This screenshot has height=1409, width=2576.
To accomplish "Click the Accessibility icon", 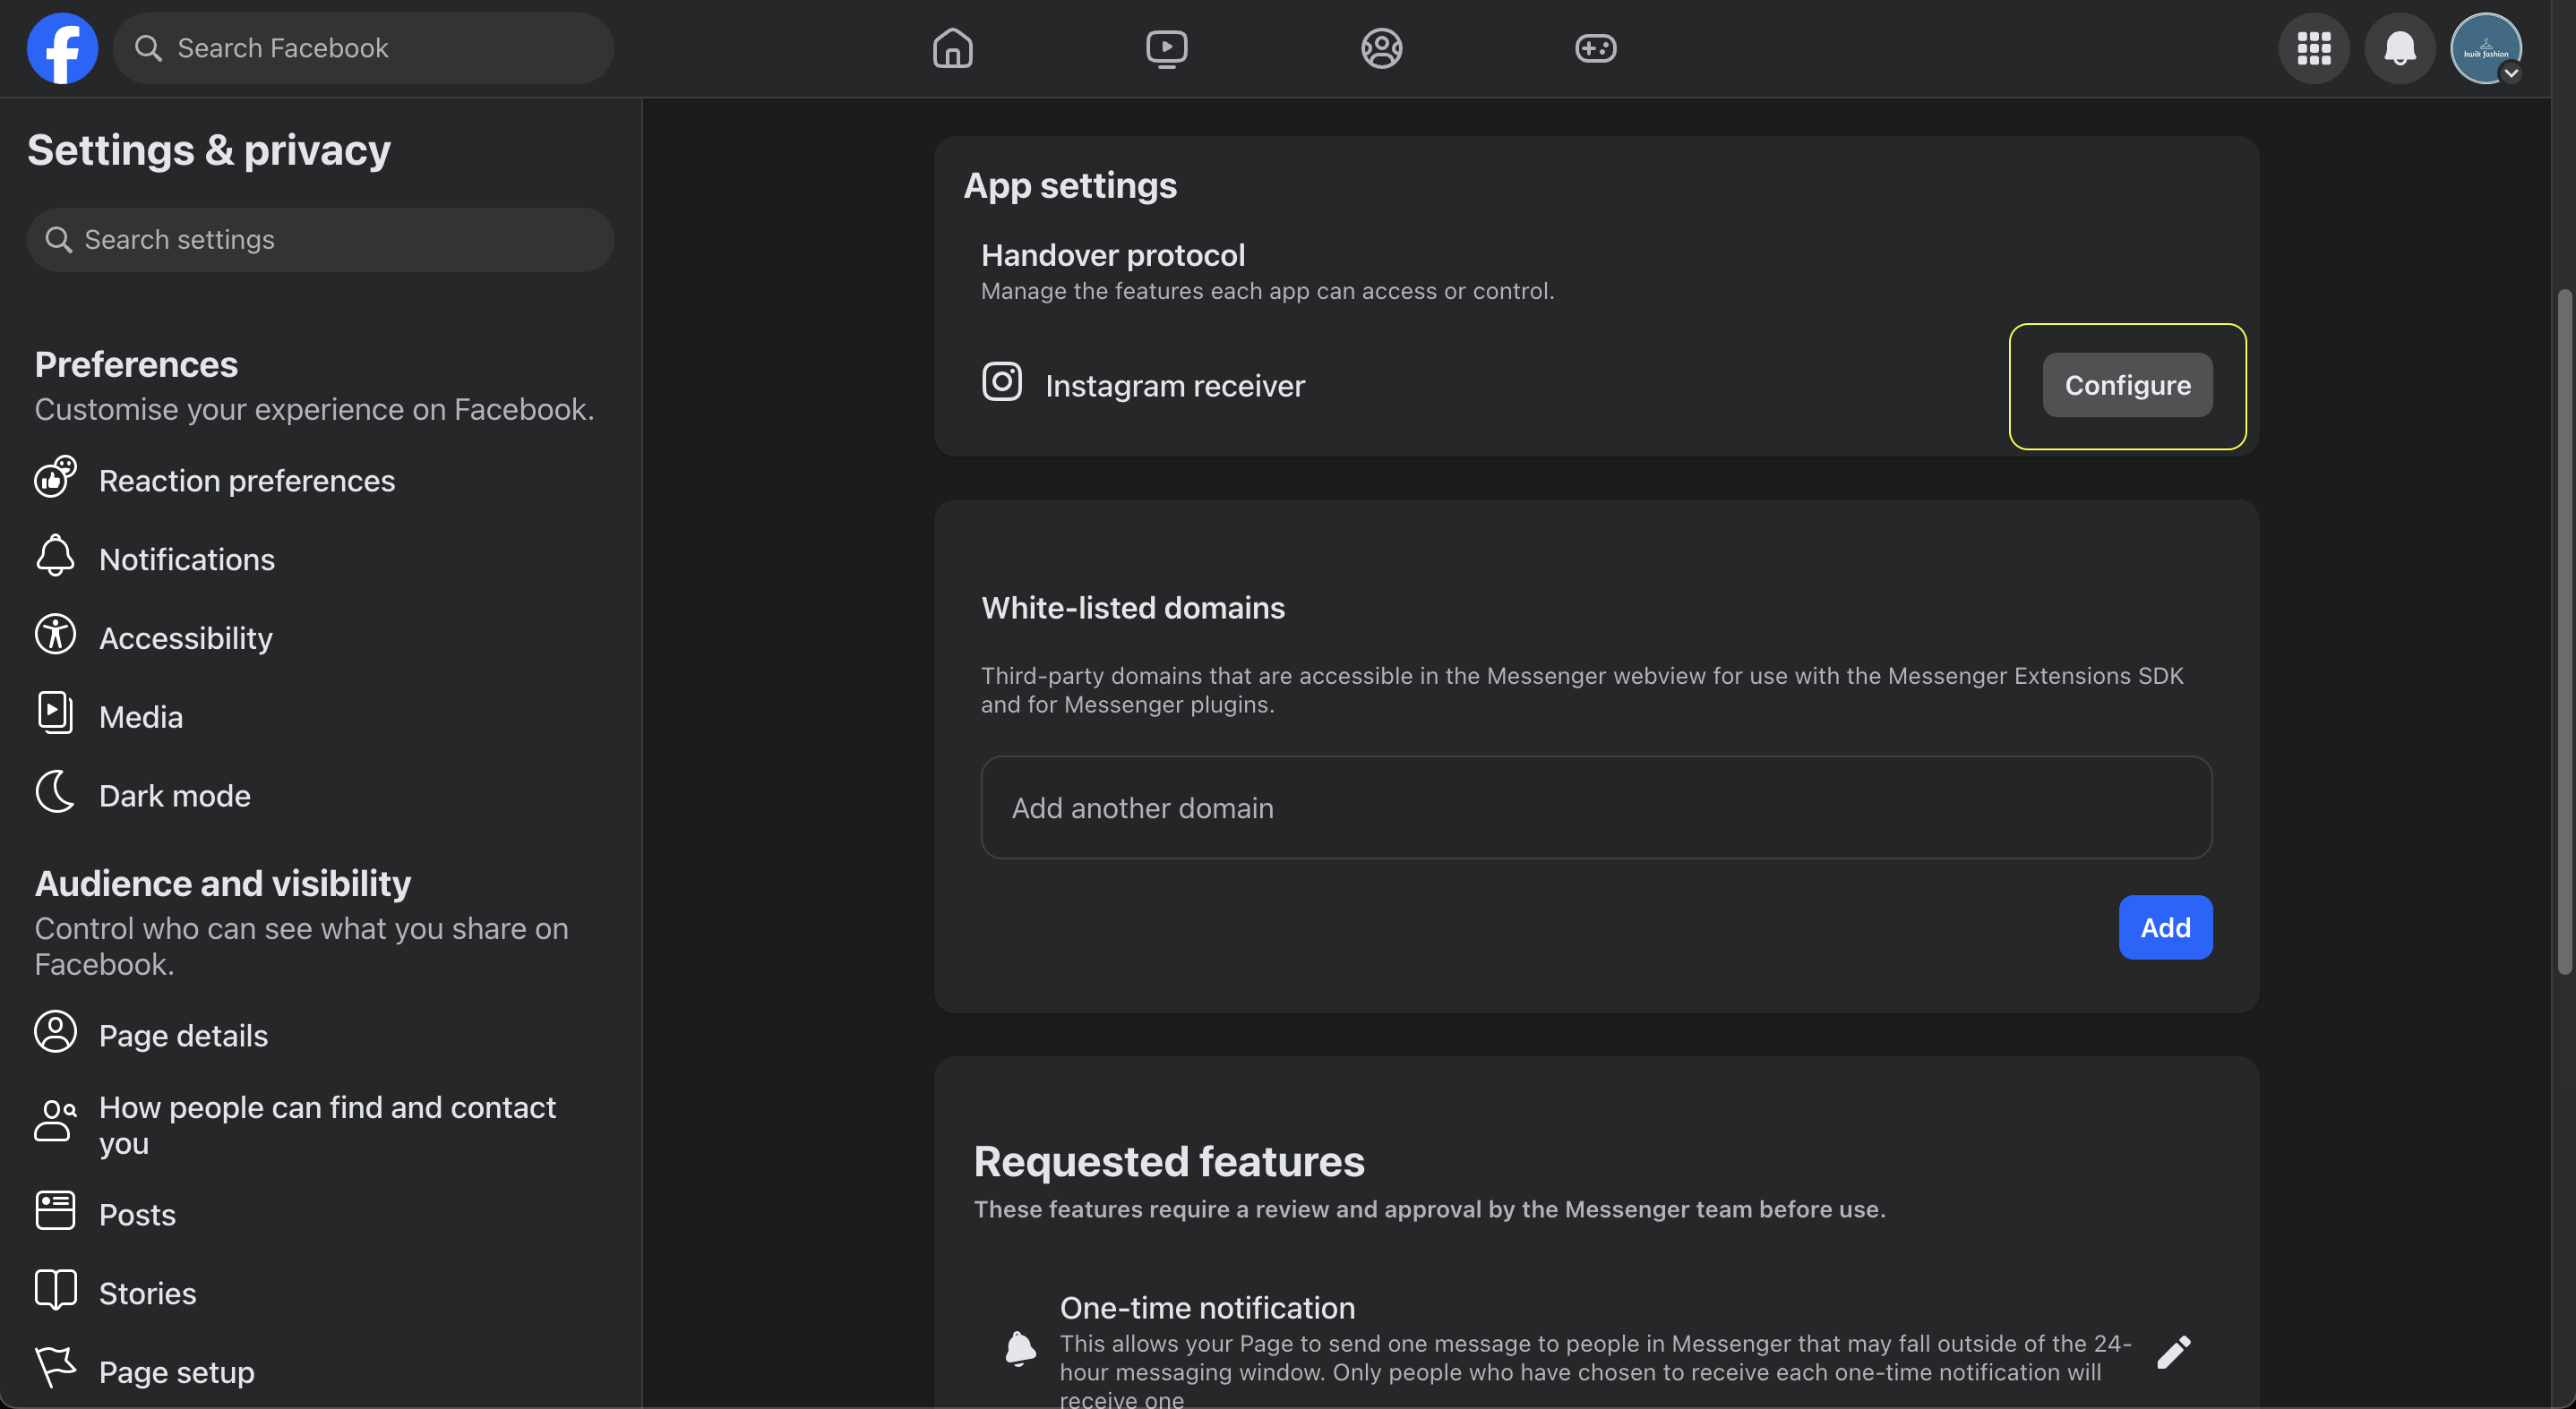I will click(x=55, y=635).
